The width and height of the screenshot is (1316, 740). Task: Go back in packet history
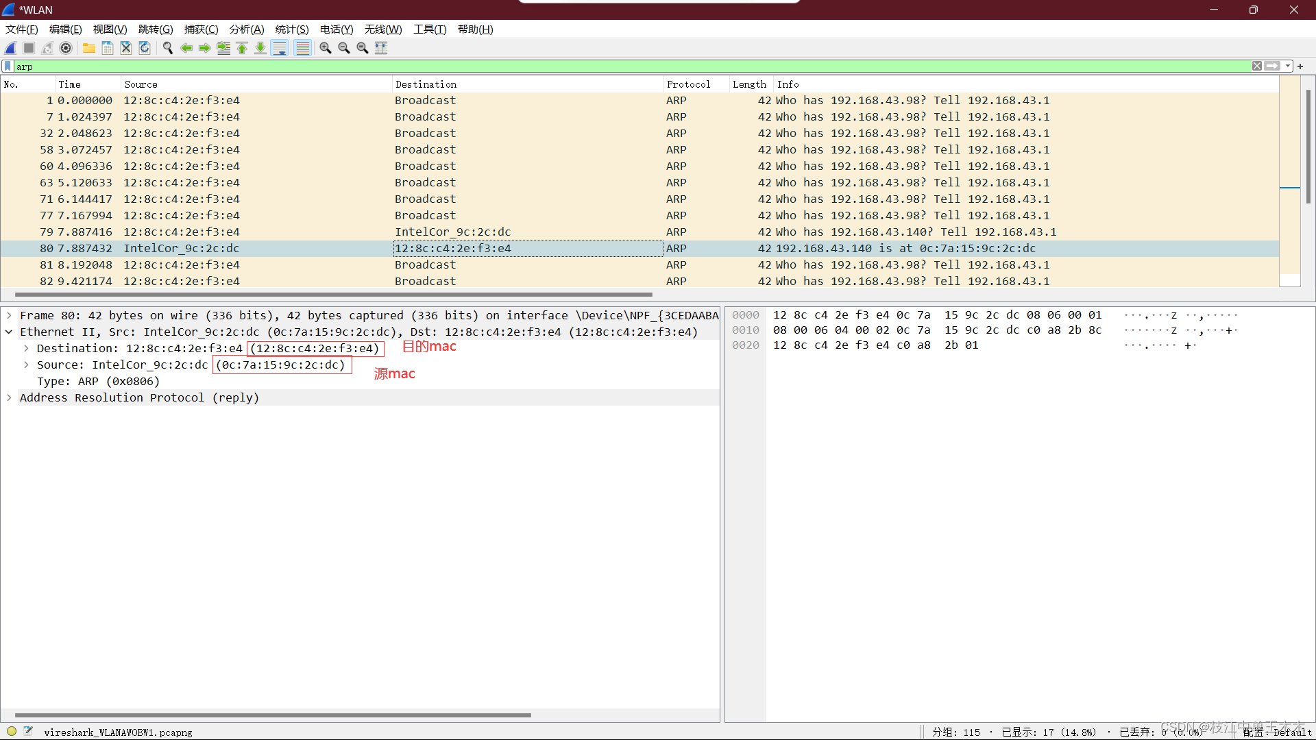pyautogui.click(x=186, y=48)
